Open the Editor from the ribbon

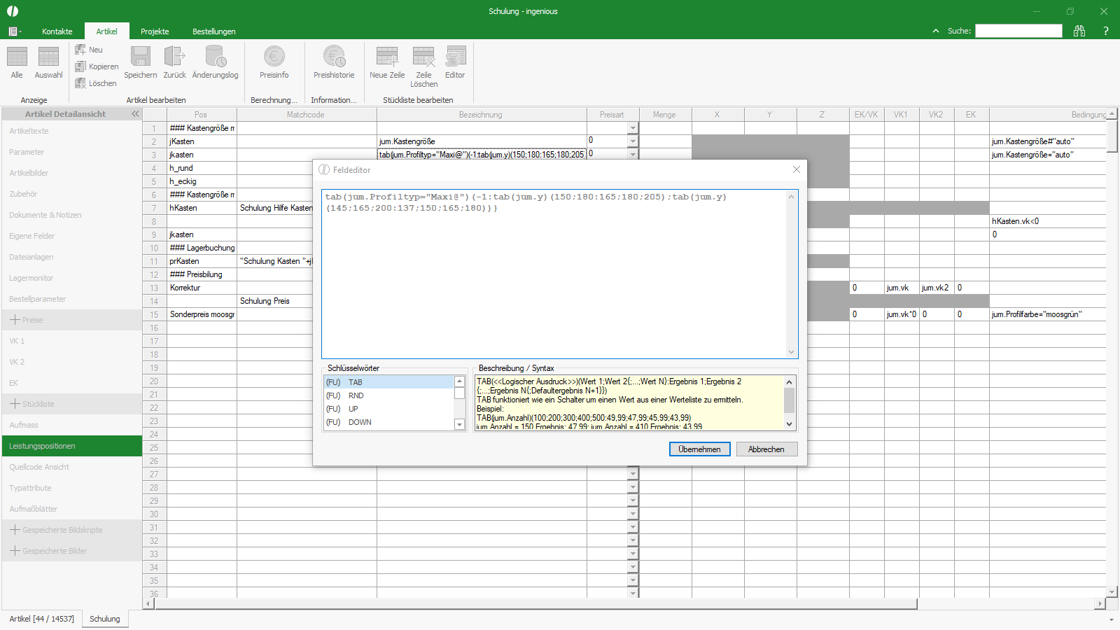point(455,62)
